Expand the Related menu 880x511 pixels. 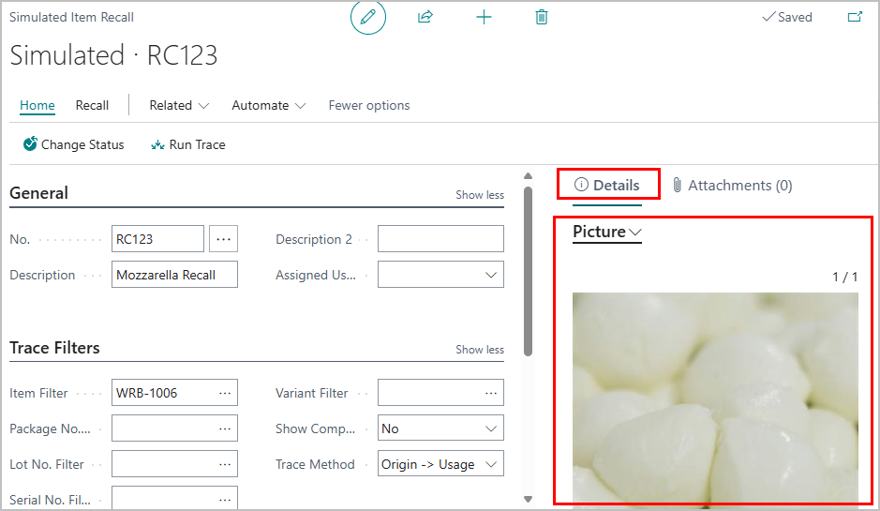point(179,105)
